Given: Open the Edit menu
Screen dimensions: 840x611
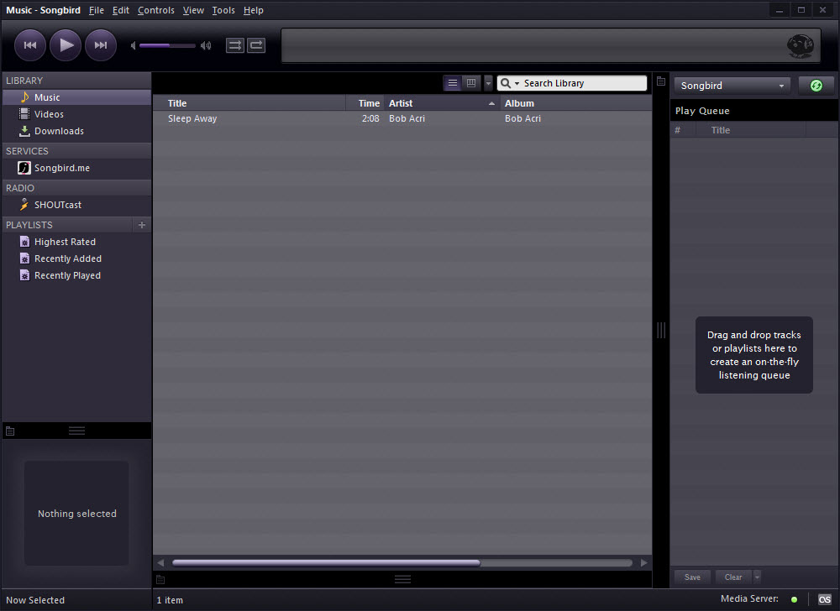Looking at the screenshot, I should (x=120, y=10).
